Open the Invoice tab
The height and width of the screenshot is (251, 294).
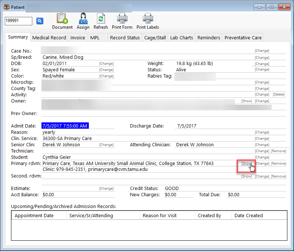coord(77,38)
